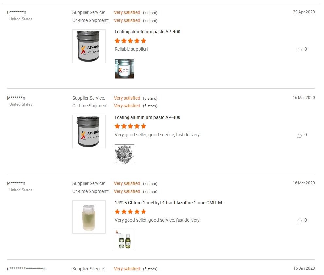This screenshot has width=324, height=275.
Task: Like the 29 Apr 2020 review with thumbs-up
Action: tap(299, 50)
